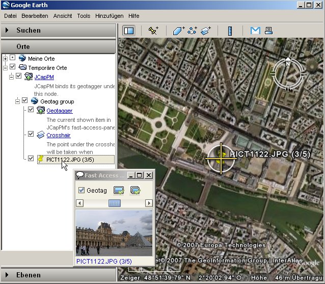Uncheck the Temporäre Orte checkbox
The width and height of the screenshot is (325, 284).
pyautogui.click(x=12, y=67)
